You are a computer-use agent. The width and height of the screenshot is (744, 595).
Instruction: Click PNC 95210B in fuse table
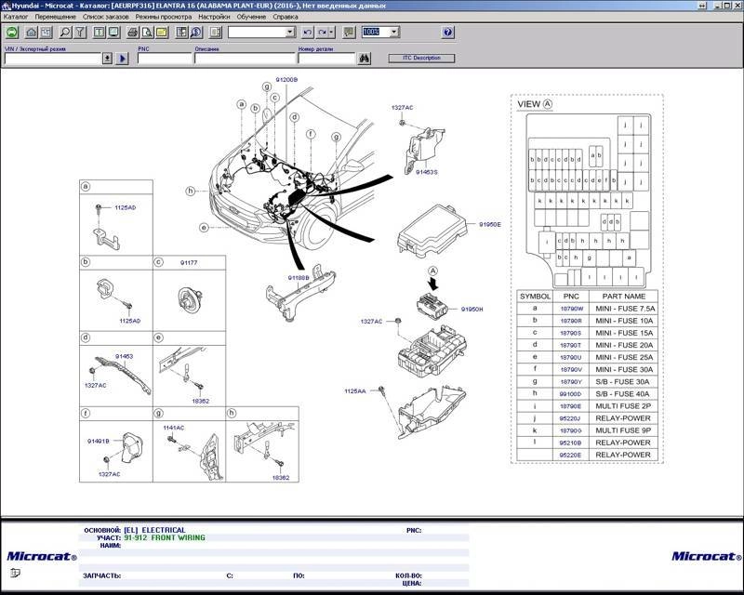tap(570, 443)
